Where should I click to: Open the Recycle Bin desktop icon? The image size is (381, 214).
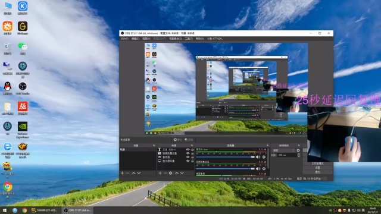point(8,48)
